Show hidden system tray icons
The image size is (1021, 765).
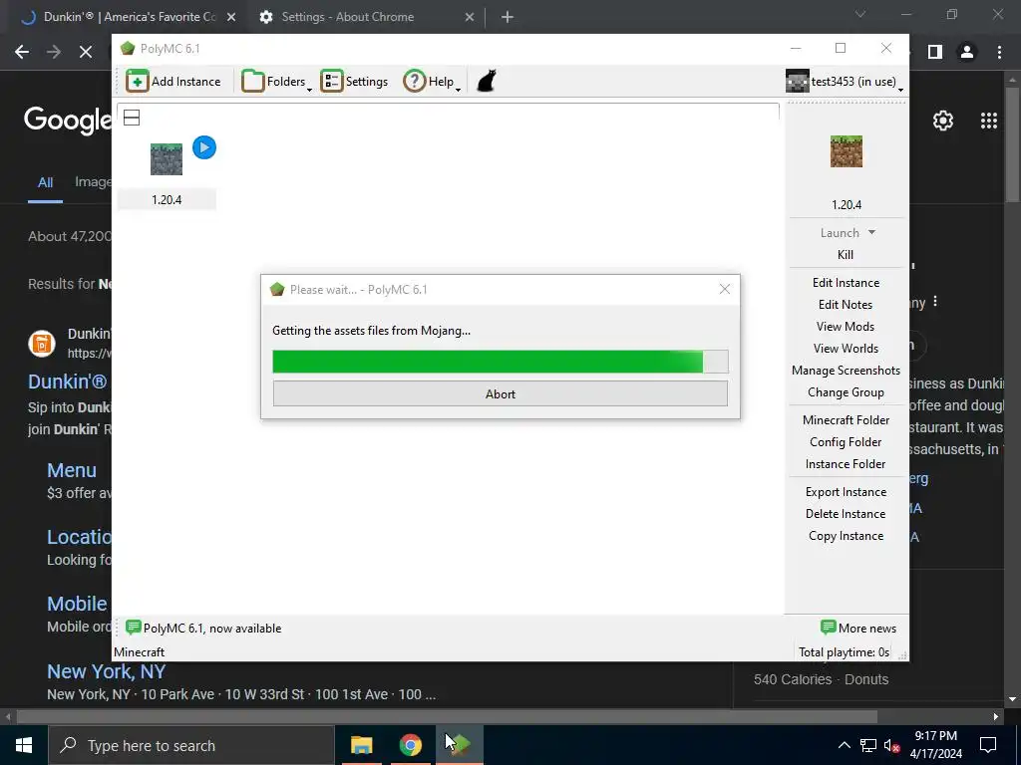click(844, 745)
